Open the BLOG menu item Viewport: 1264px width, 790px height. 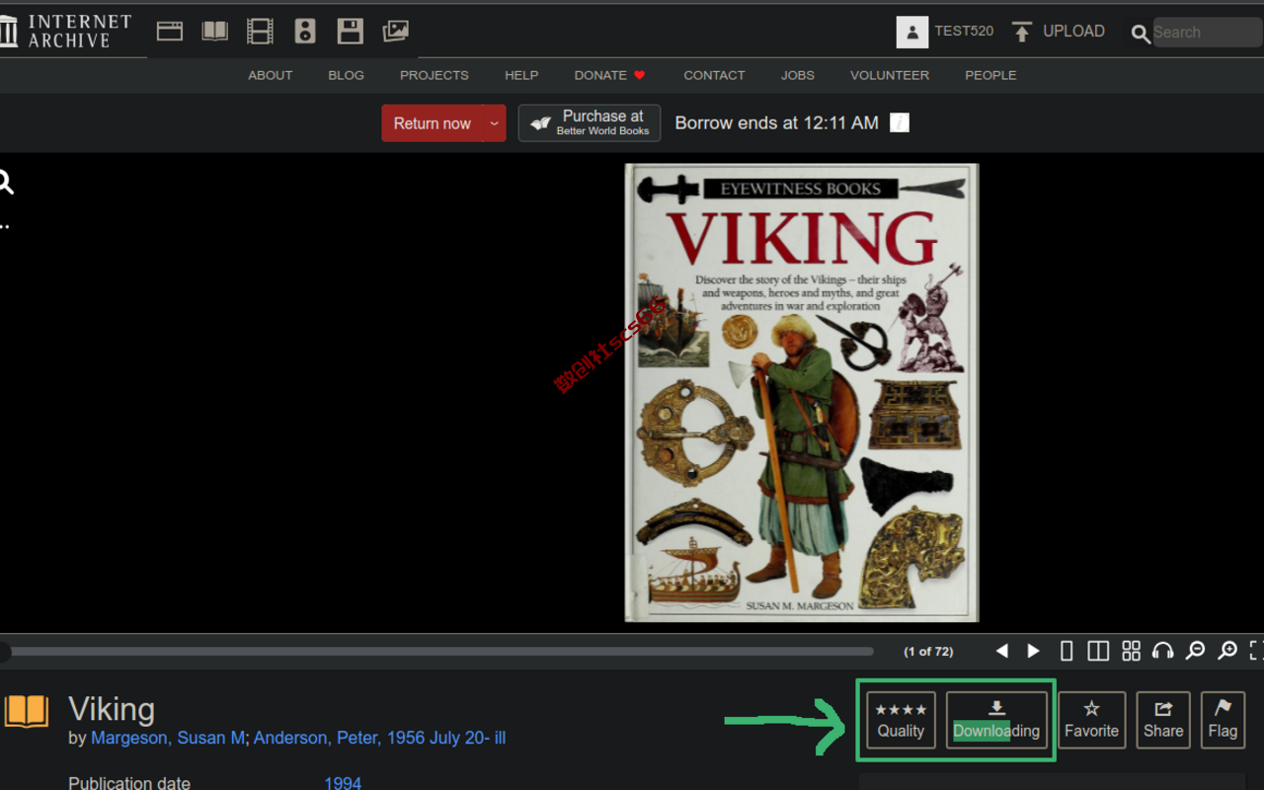tap(346, 75)
